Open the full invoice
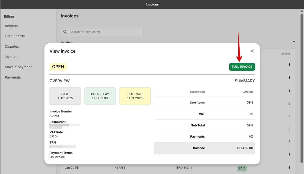 [242, 67]
